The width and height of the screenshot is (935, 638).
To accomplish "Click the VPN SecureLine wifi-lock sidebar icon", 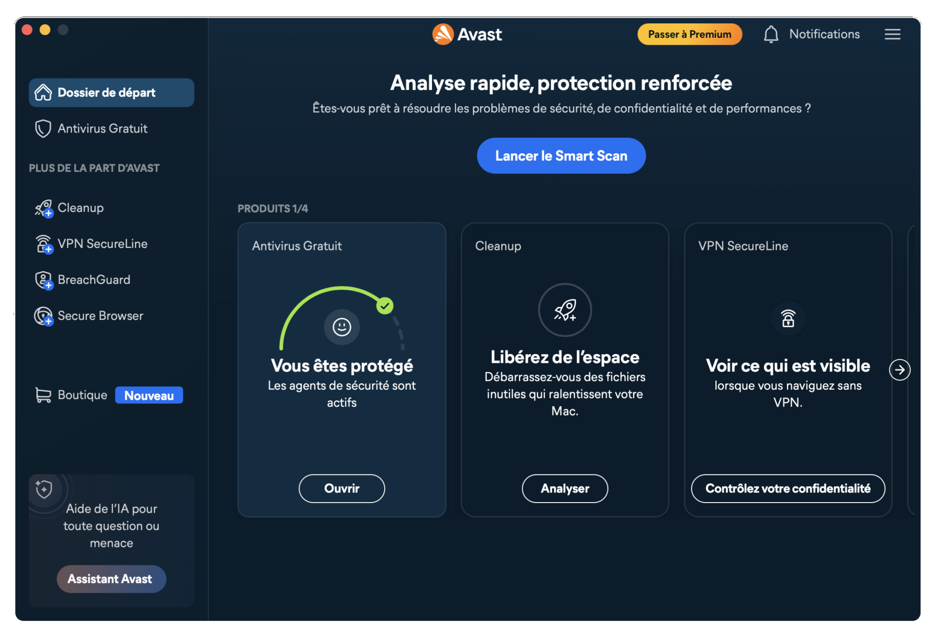I will tap(44, 244).
